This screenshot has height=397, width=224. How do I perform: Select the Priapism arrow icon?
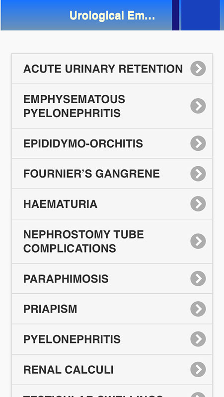198,309
